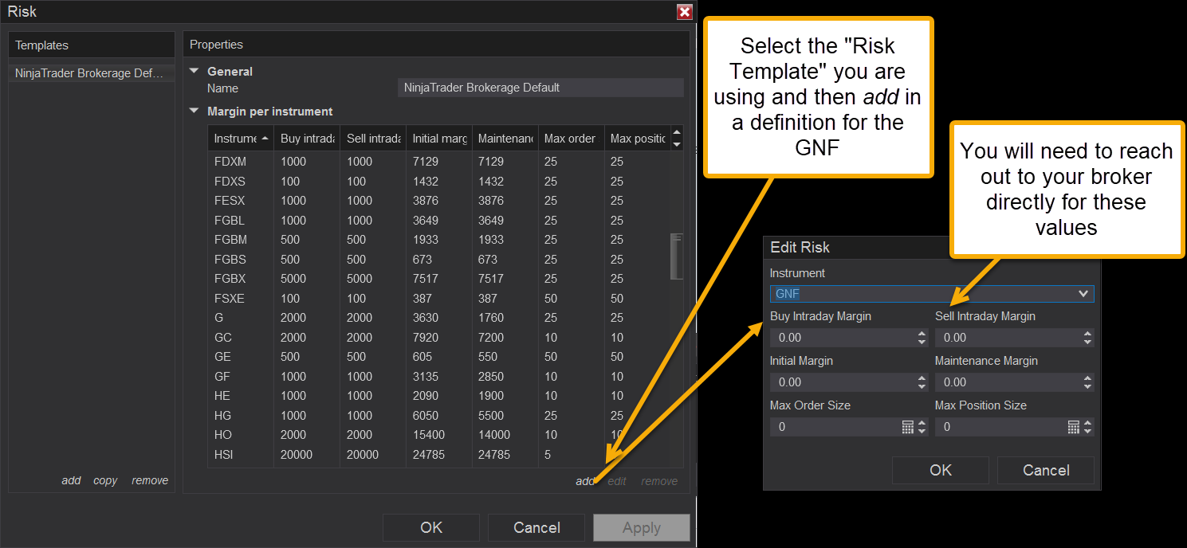Select the FGBS row

(439, 260)
